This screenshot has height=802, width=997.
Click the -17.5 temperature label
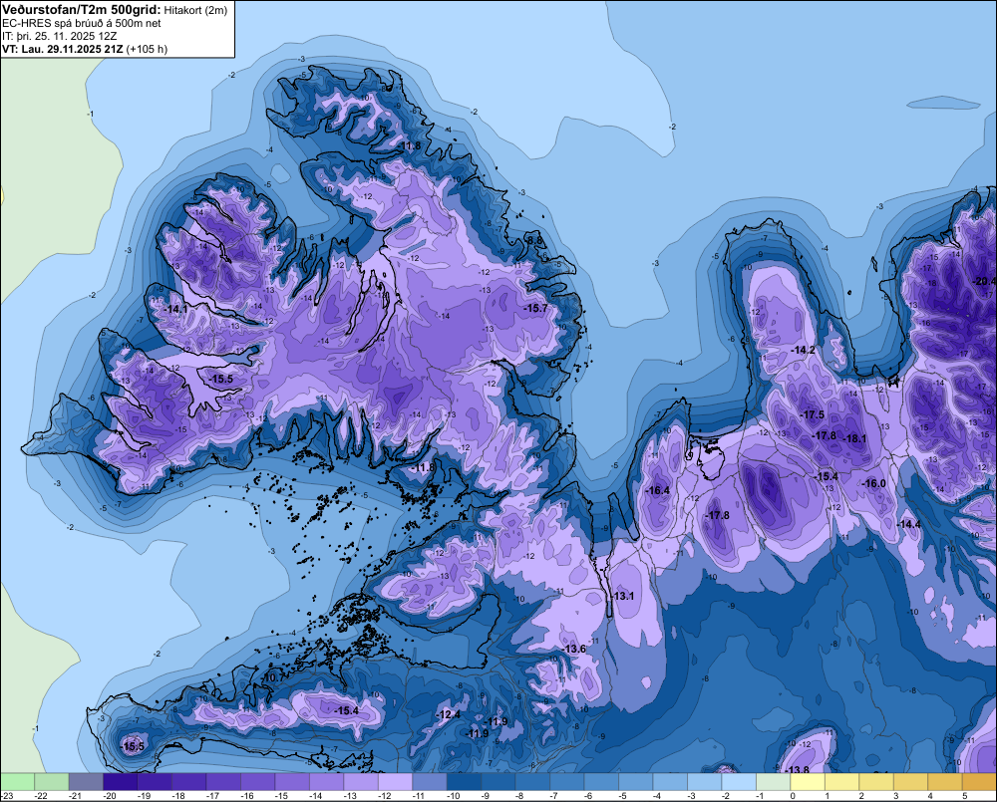pos(812,414)
